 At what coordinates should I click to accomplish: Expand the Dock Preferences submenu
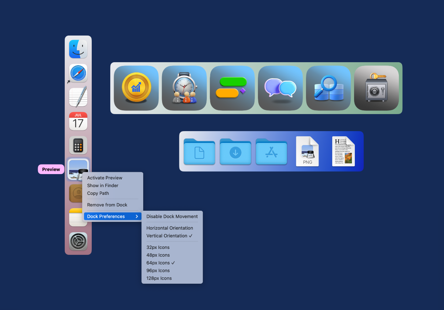coord(112,216)
